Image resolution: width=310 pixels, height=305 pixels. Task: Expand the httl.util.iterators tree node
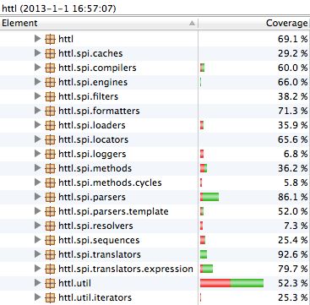click(37, 297)
